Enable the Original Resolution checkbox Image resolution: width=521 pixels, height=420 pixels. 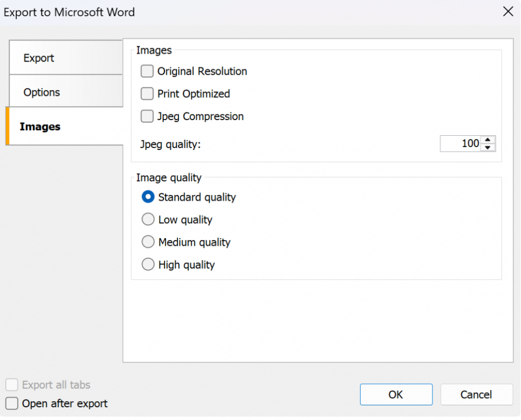[148, 71]
